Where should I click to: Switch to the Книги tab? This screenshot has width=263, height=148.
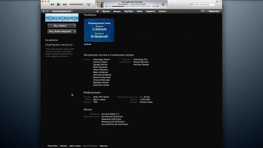[139, 11]
